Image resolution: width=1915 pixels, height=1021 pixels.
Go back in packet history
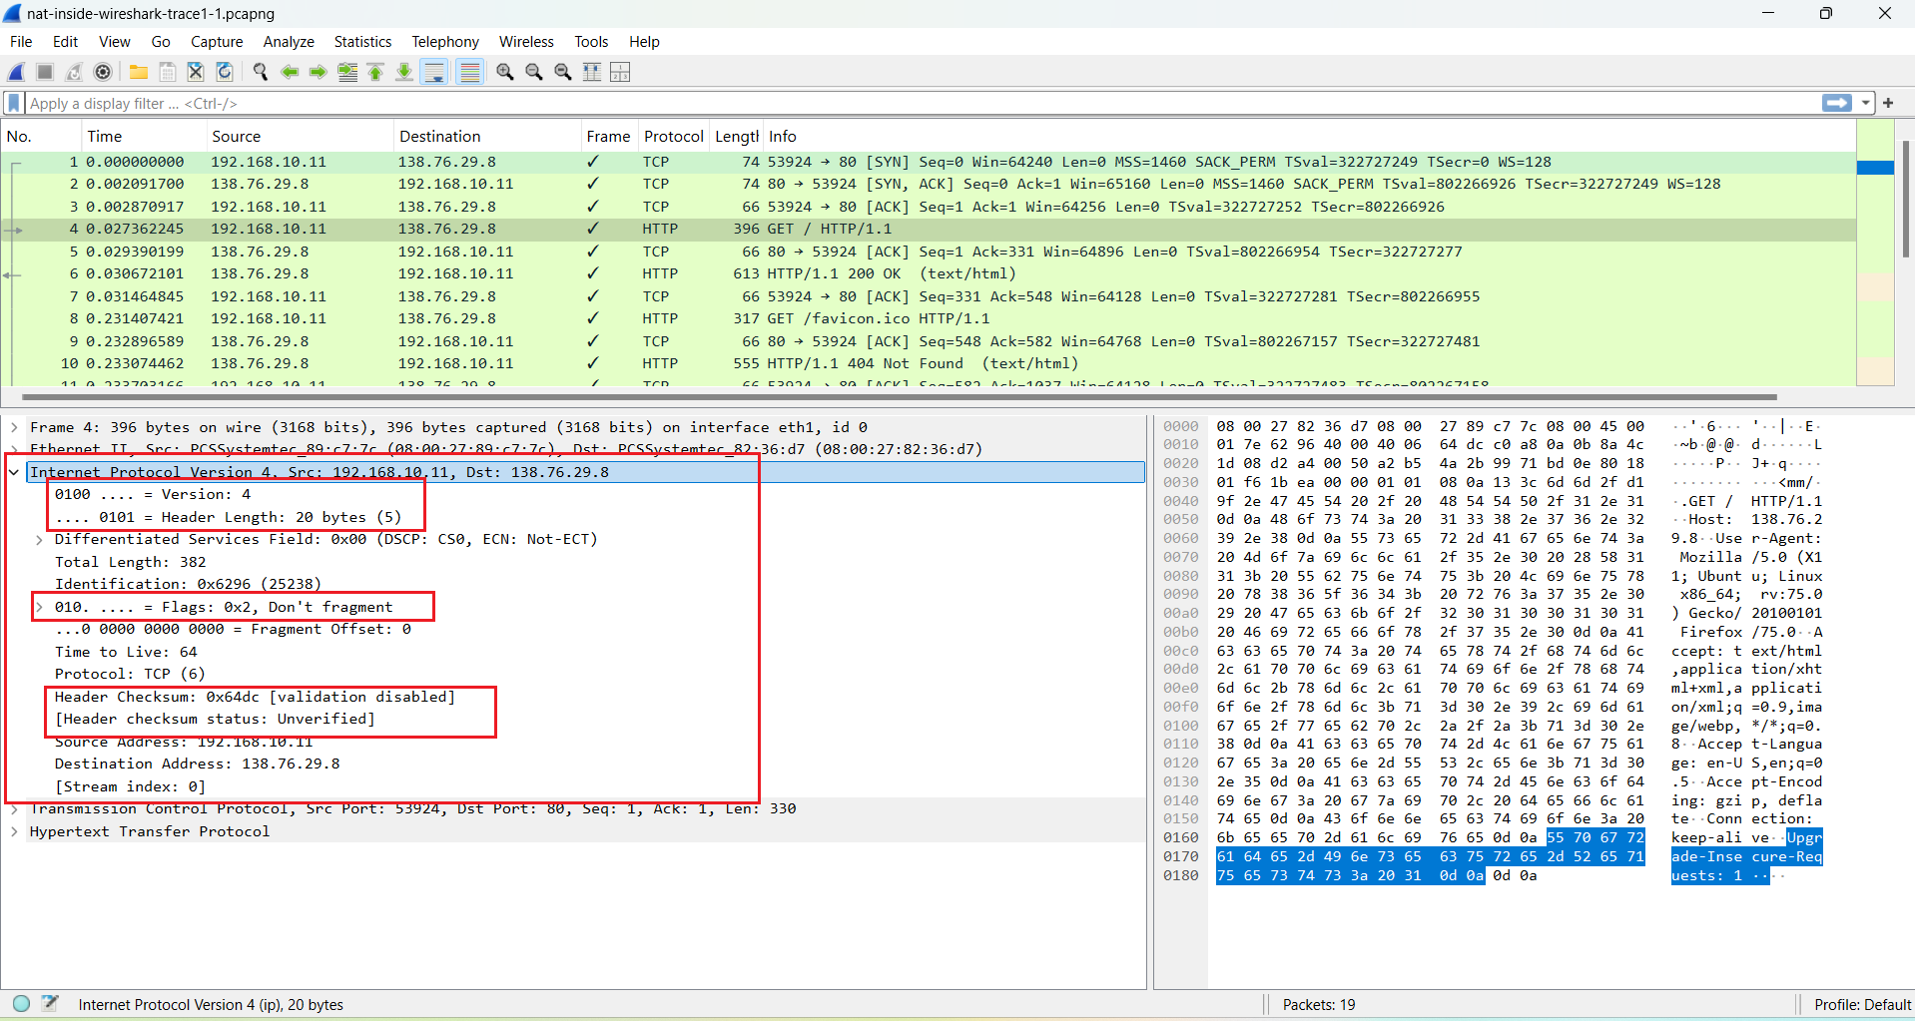[290, 72]
